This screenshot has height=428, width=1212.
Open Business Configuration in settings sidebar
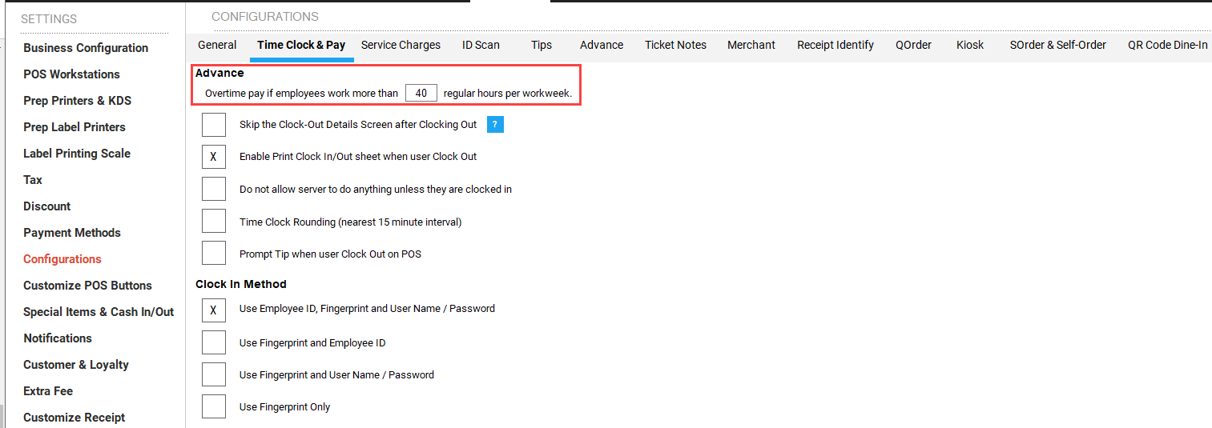click(x=86, y=48)
